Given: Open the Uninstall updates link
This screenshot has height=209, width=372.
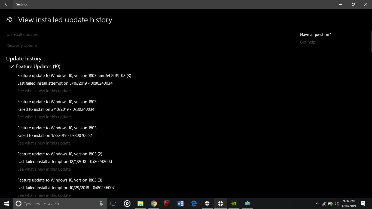Looking at the screenshot, I should pyautogui.click(x=22, y=35).
